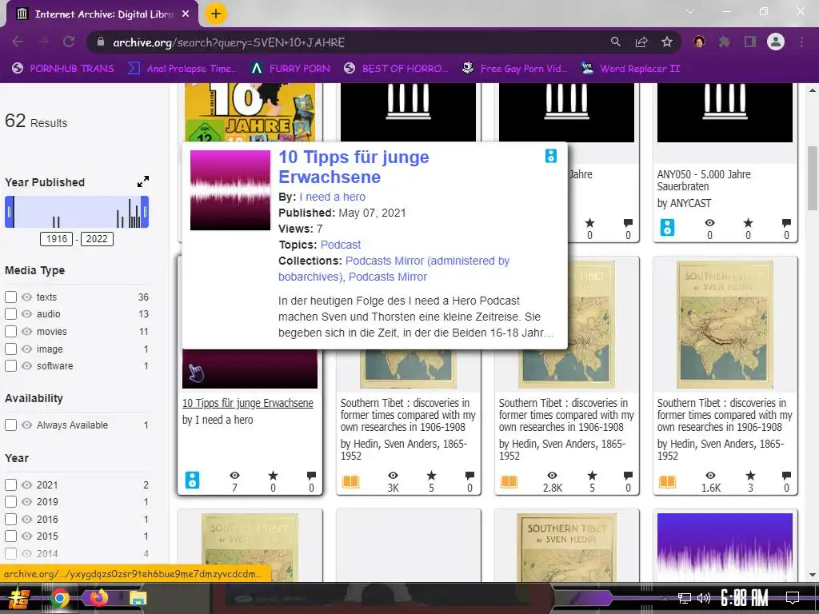Open Chrome from the taskbar
The height and width of the screenshot is (614, 819).
click(x=59, y=598)
